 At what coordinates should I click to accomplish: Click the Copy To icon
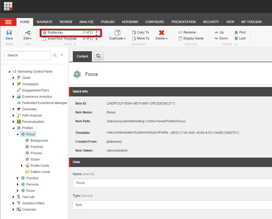[x=134, y=32]
